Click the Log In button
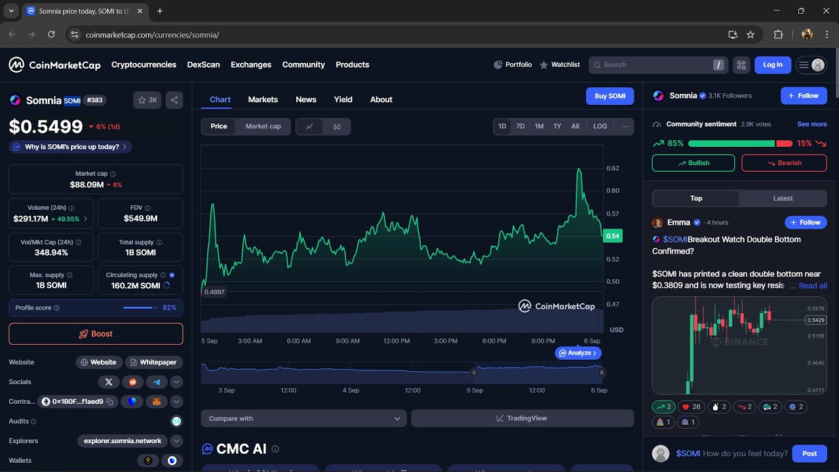This screenshot has height=472, width=839. point(773,65)
